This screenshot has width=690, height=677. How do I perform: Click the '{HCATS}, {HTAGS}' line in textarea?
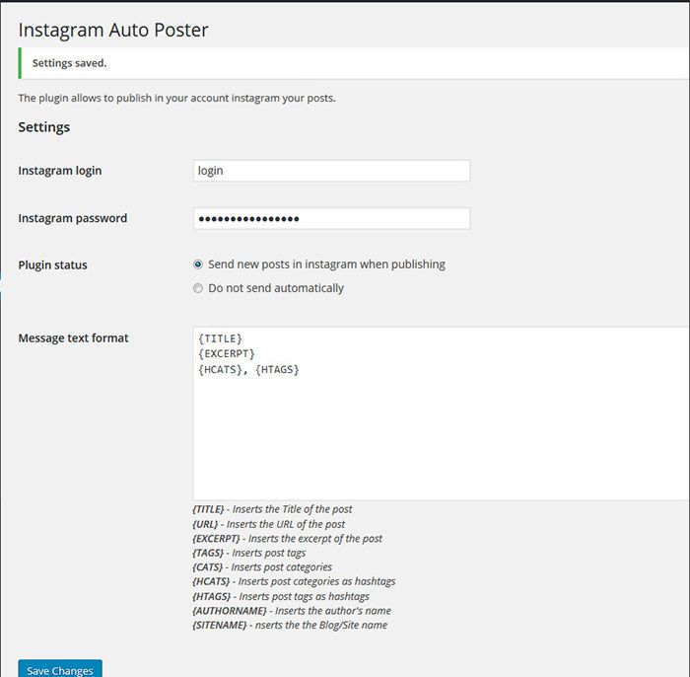coord(248,369)
